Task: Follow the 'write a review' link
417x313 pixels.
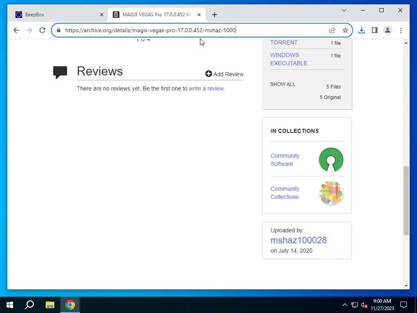Action: 206,88
